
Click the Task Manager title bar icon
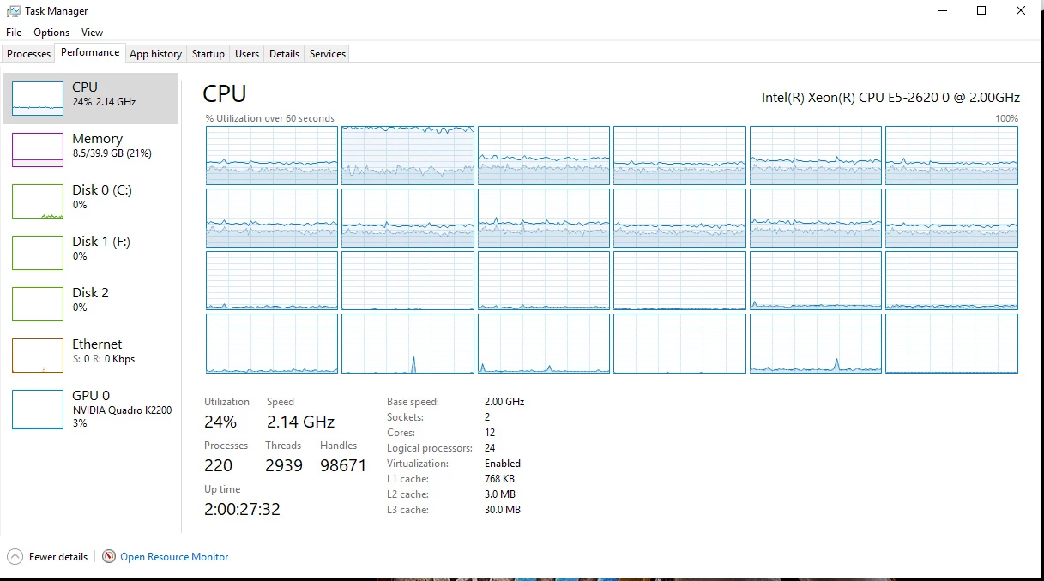pos(13,11)
